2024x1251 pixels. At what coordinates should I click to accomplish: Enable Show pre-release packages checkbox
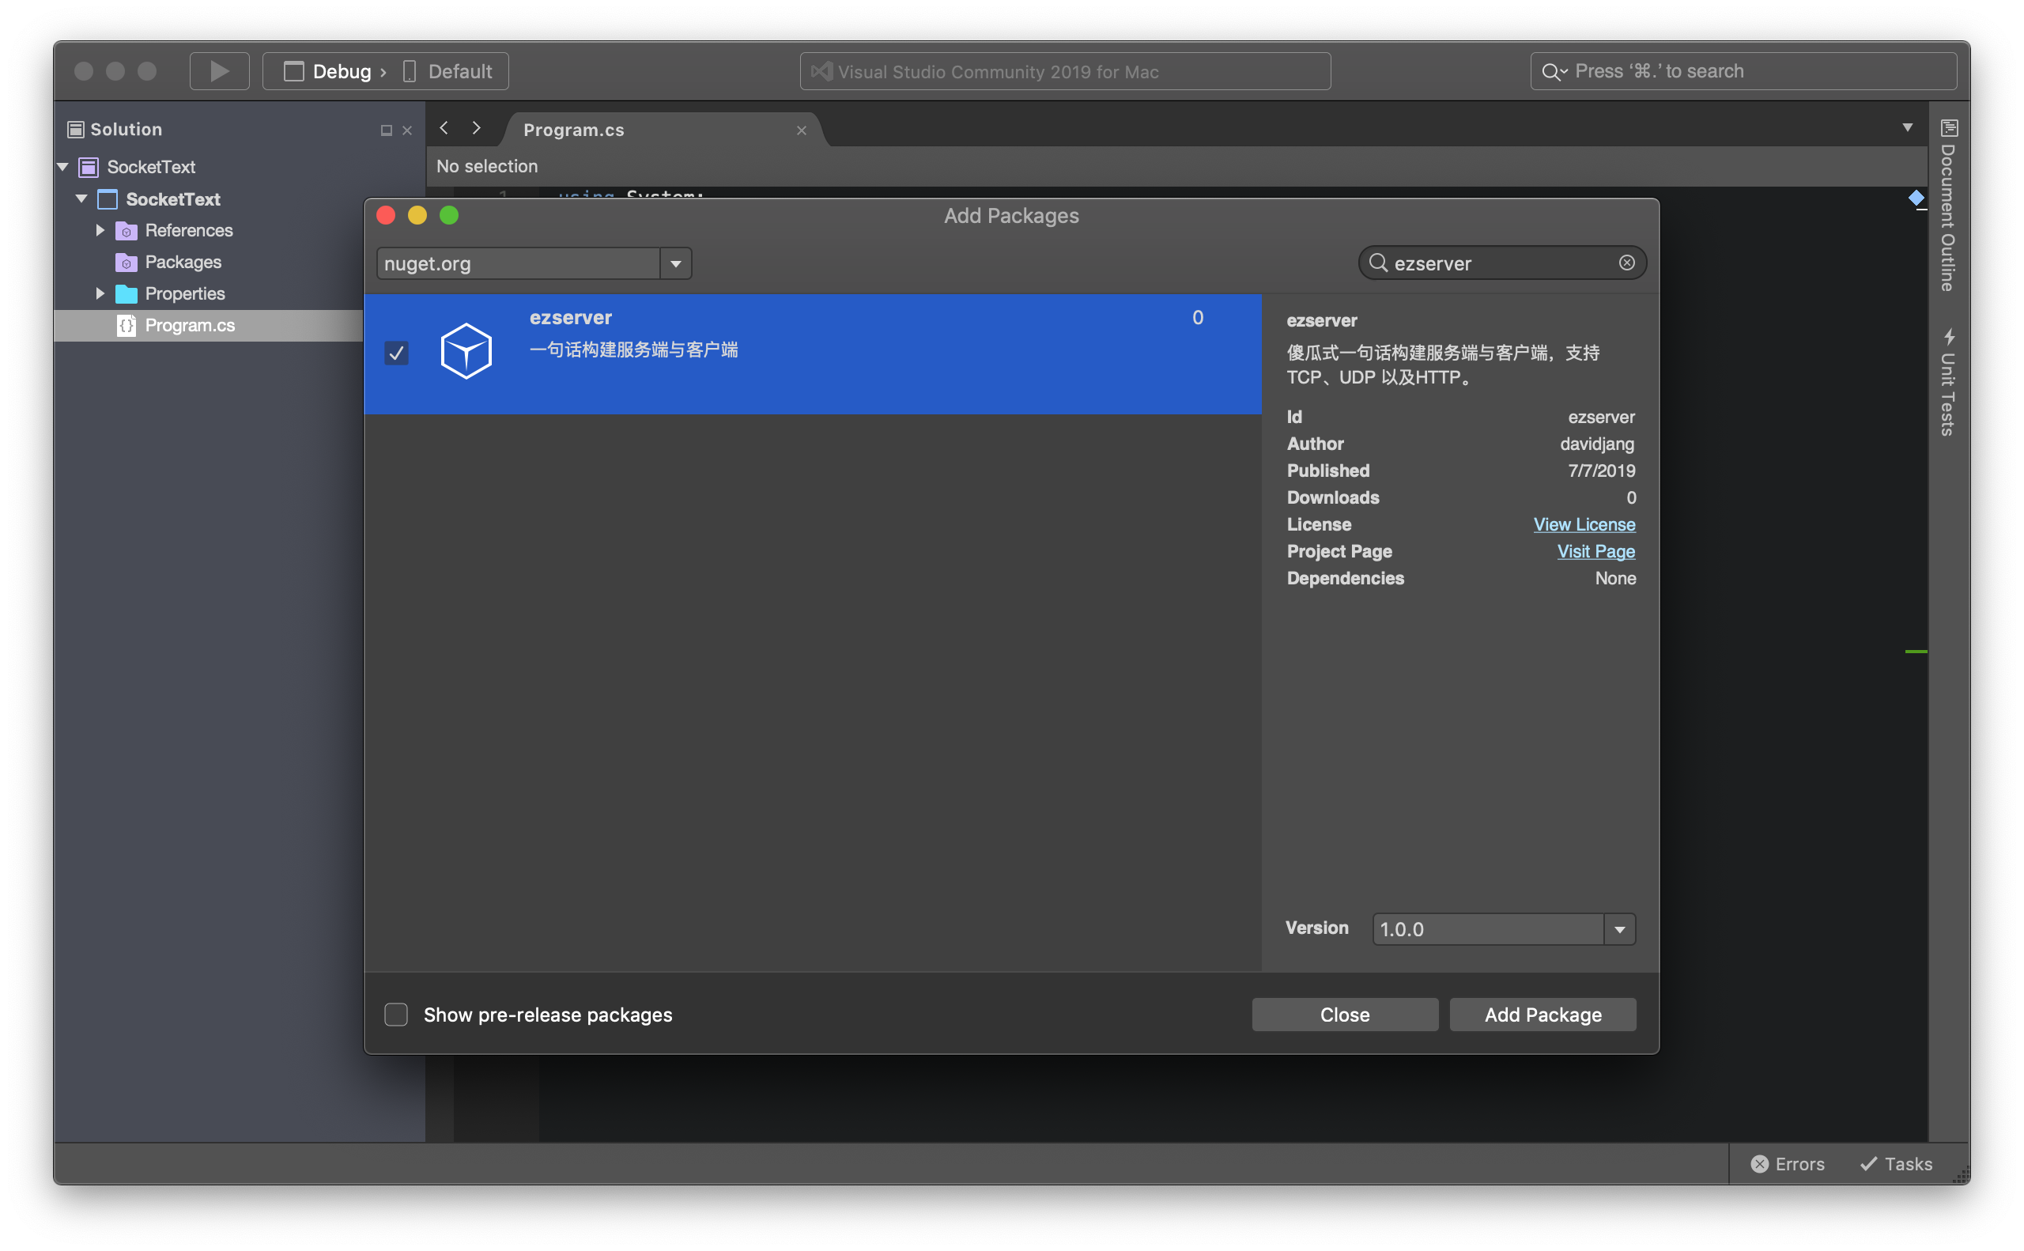click(x=396, y=1015)
